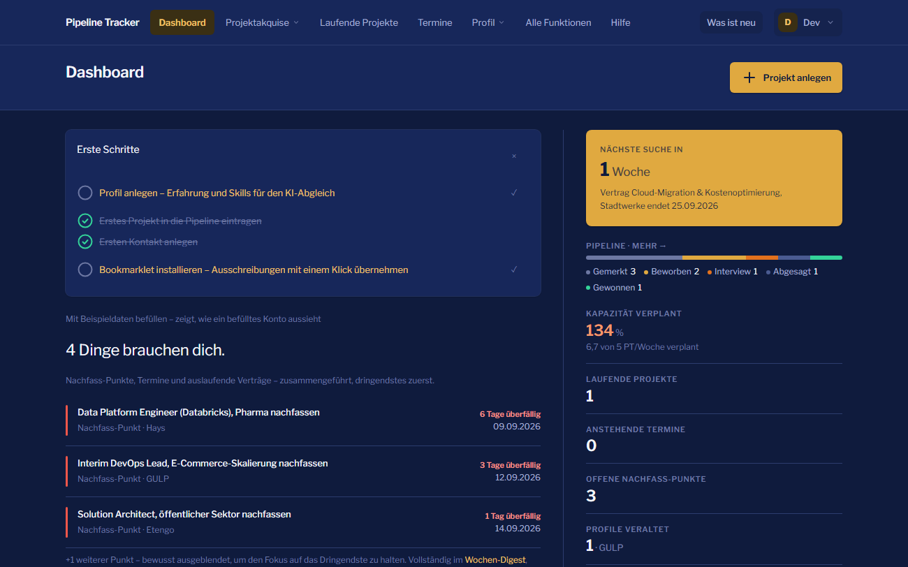Screen dimensions: 908x567
Task: Click 3 Tage überfällig label
Action: tap(510, 465)
